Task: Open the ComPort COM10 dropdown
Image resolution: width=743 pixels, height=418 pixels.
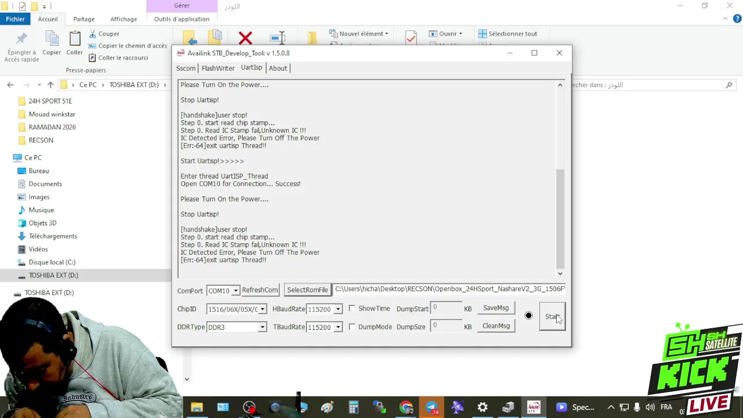Action: point(235,291)
